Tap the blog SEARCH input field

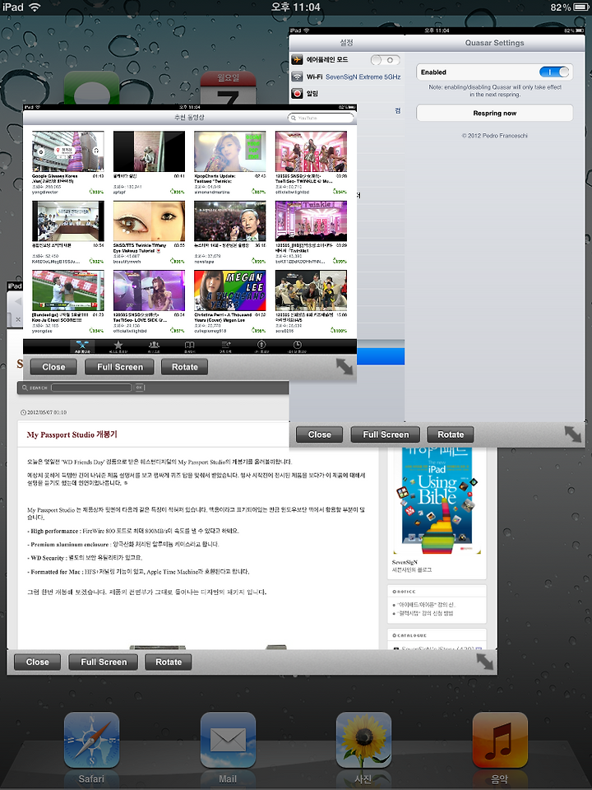click(91, 388)
